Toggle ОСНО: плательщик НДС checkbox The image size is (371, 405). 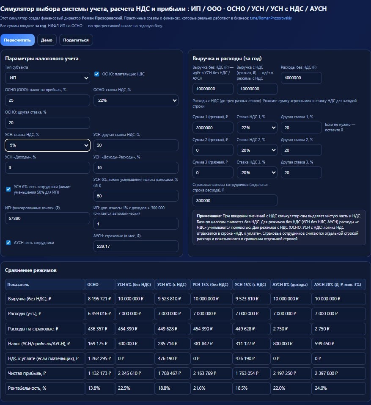point(97,74)
